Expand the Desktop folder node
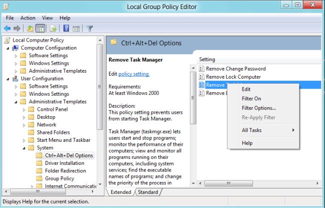325x208 pixels. (x=24, y=117)
